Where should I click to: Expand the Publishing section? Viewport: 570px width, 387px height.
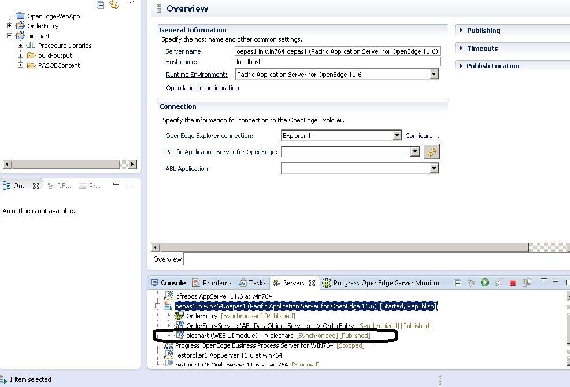(x=462, y=30)
